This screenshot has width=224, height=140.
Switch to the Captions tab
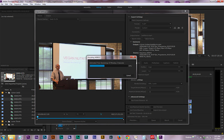coord(166,63)
